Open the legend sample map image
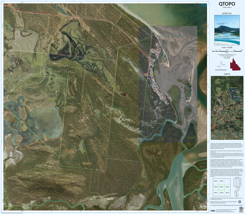Image resolution: width=245 pixels, height=214 pixels. 226,108
